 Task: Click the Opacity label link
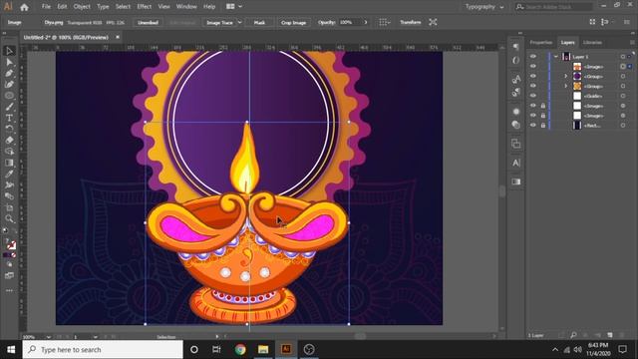tap(326, 22)
